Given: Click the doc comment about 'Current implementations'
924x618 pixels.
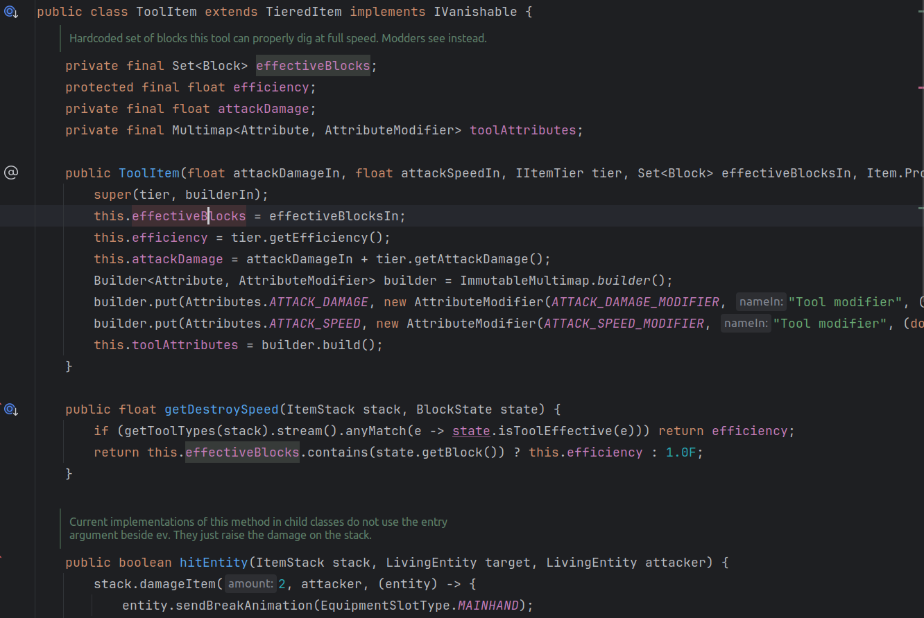Looking at the screenshot, I should click(x=258, y=529).
